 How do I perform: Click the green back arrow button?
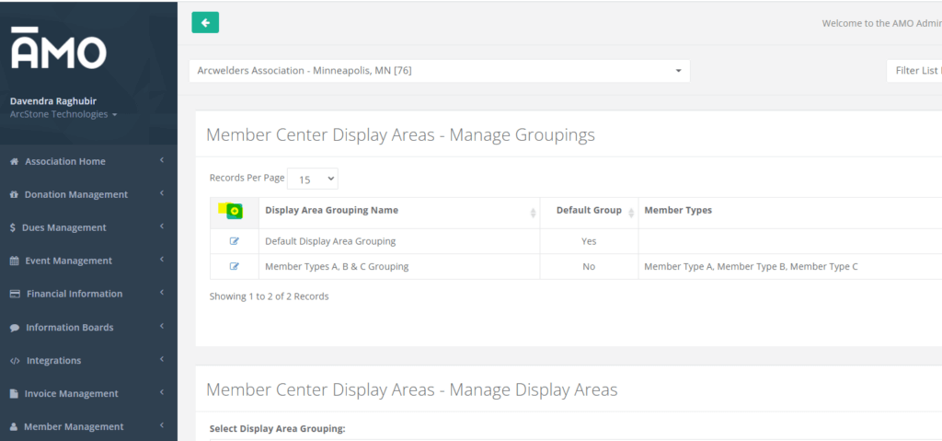[x=205, y=23]
